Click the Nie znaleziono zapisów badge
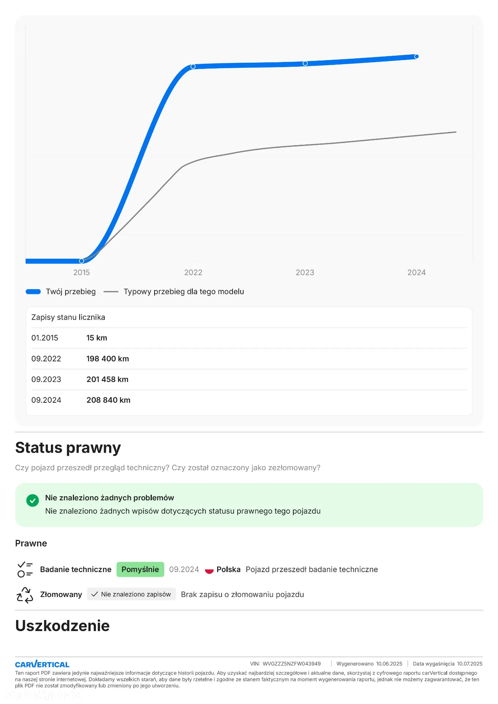Screen dimensions: 498x704 click(131, 594)
